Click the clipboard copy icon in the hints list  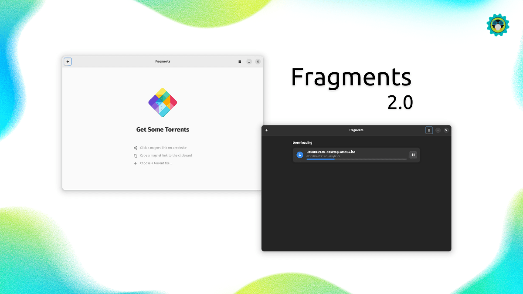click(136, 155)
